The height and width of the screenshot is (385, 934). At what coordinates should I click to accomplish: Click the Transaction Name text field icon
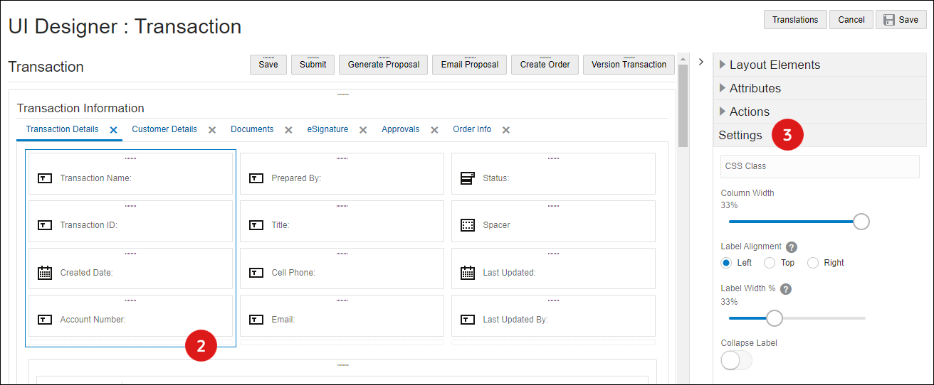pos(44,178)
